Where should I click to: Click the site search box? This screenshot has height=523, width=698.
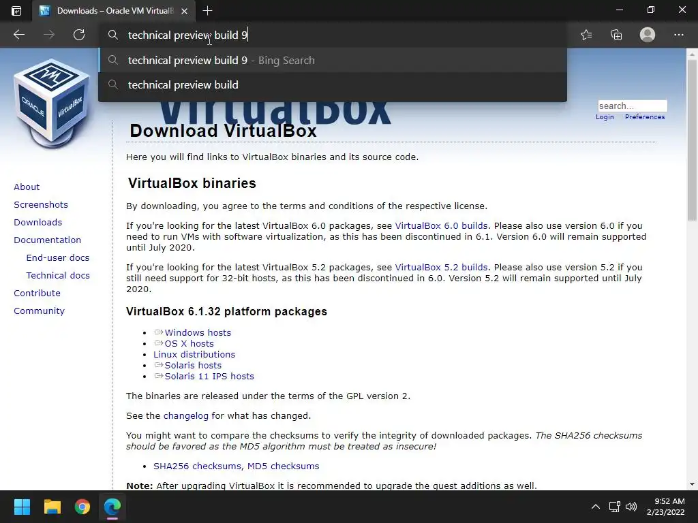pos(633,106)
